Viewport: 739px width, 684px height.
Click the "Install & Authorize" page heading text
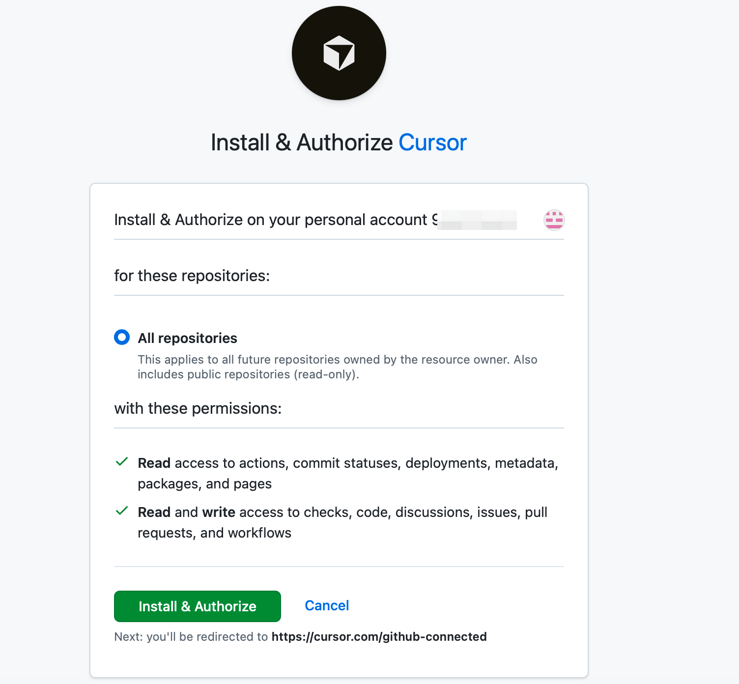302,142
